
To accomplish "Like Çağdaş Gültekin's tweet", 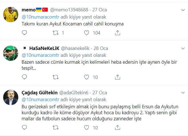I will coord(87,127).
